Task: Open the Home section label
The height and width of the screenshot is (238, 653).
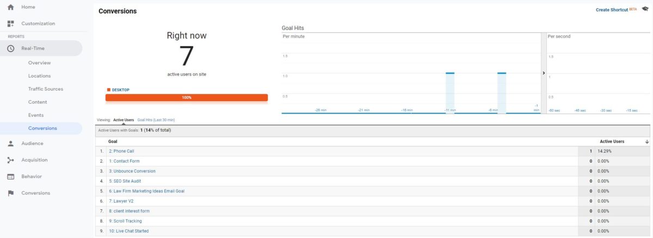Action: point(28,7)
